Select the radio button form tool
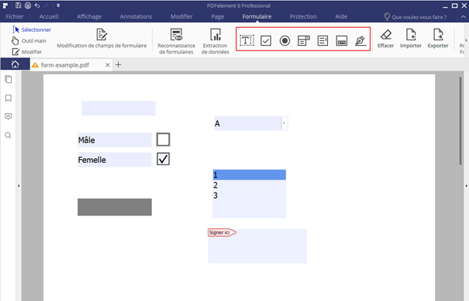469x301 pixels. click(285, 40)
